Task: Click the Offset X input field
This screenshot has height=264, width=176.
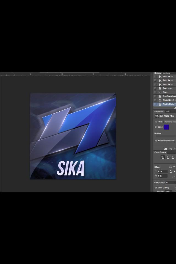Action: (x=163, y=171)
